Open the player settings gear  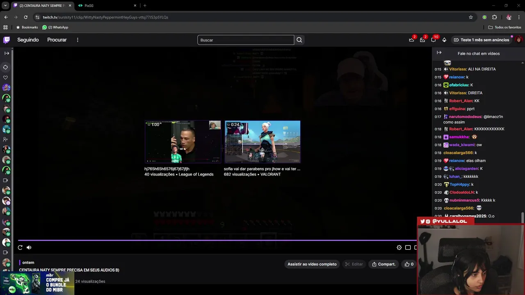click(399, 247)
